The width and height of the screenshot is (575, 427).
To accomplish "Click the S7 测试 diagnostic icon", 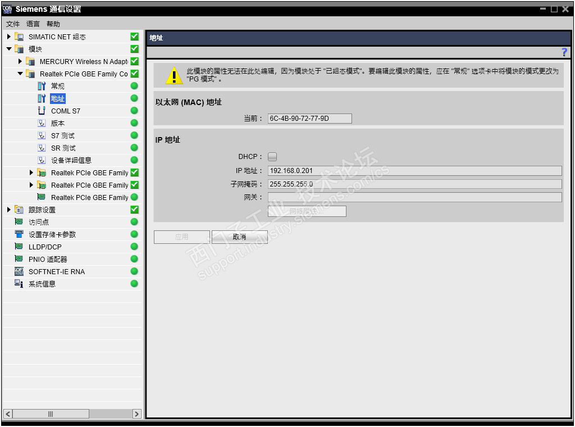I will click(x=42, y=136).
